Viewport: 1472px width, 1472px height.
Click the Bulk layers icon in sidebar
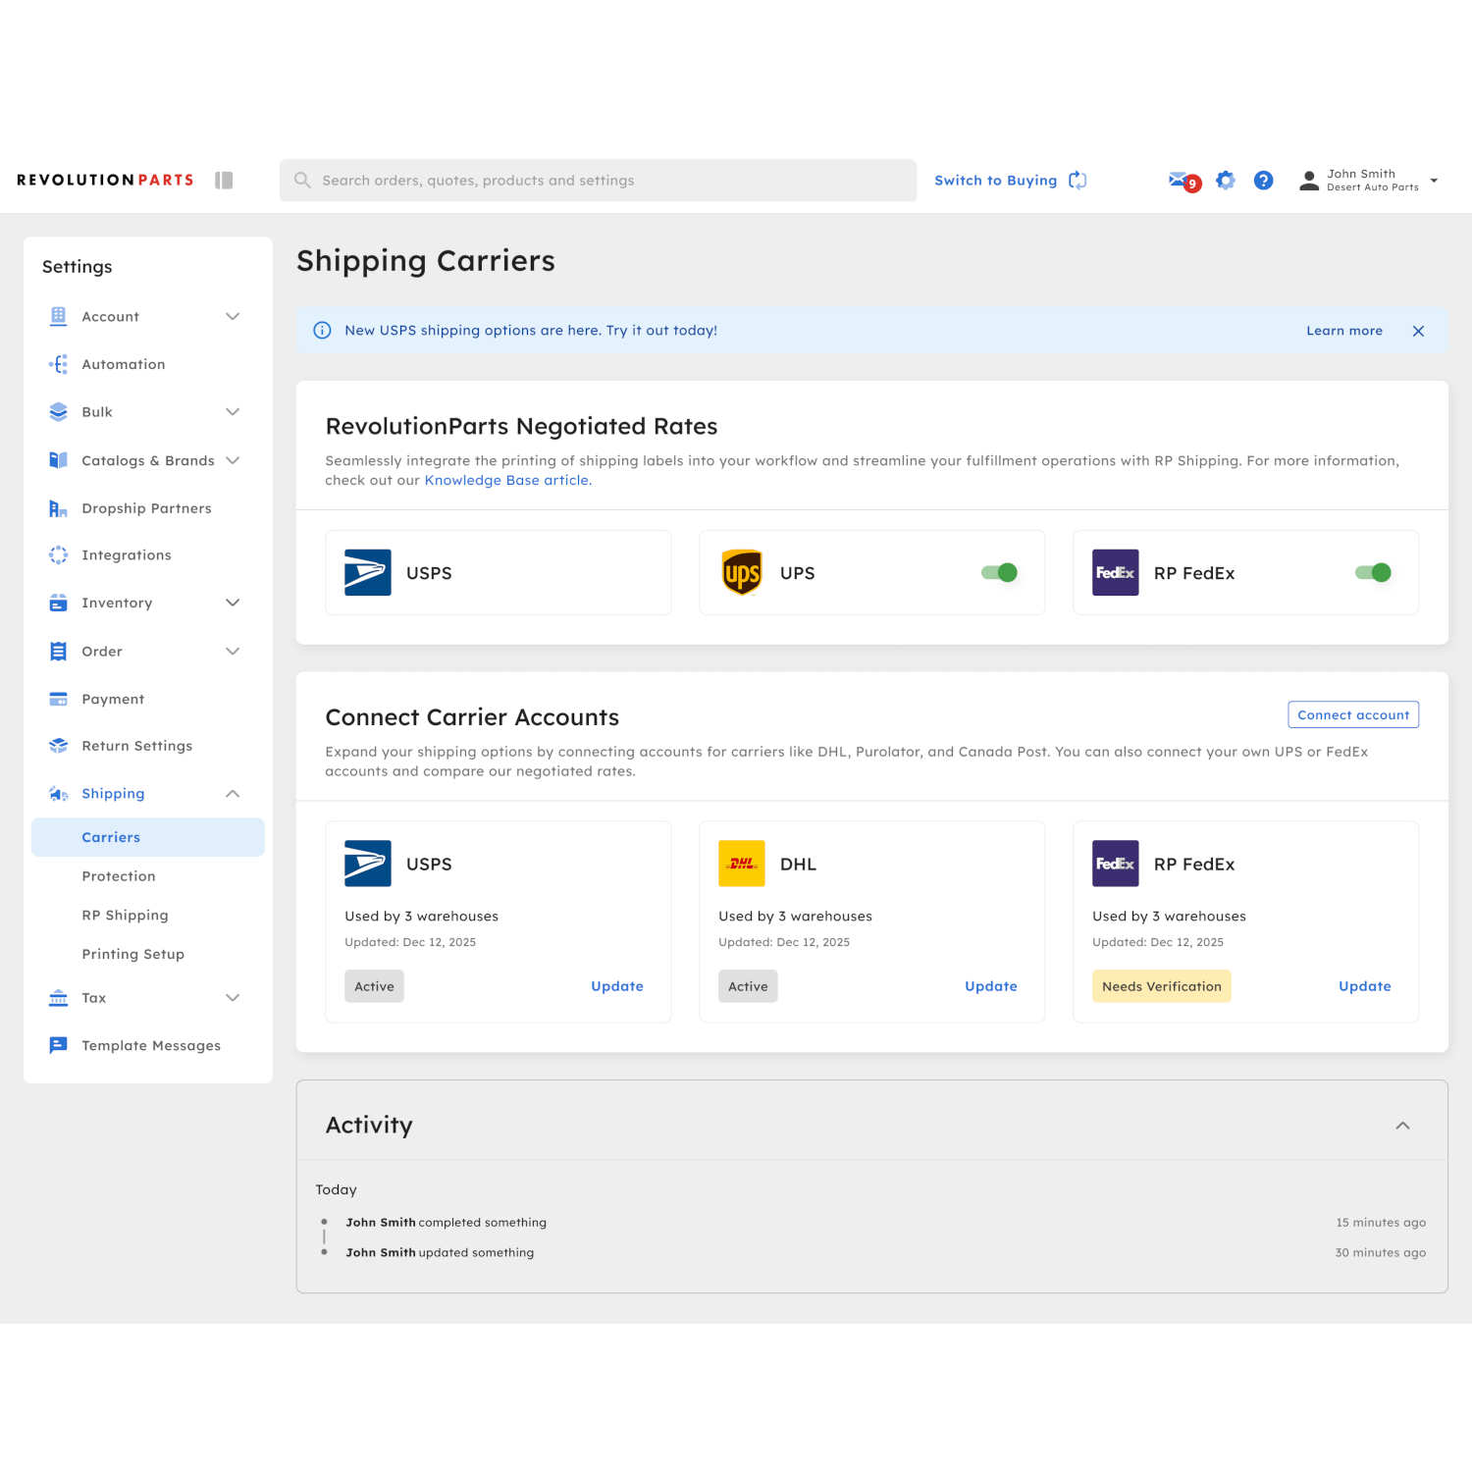point(58,412)
